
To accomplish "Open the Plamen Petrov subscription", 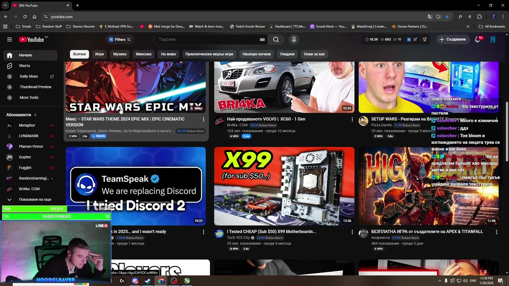I will 30,147.
